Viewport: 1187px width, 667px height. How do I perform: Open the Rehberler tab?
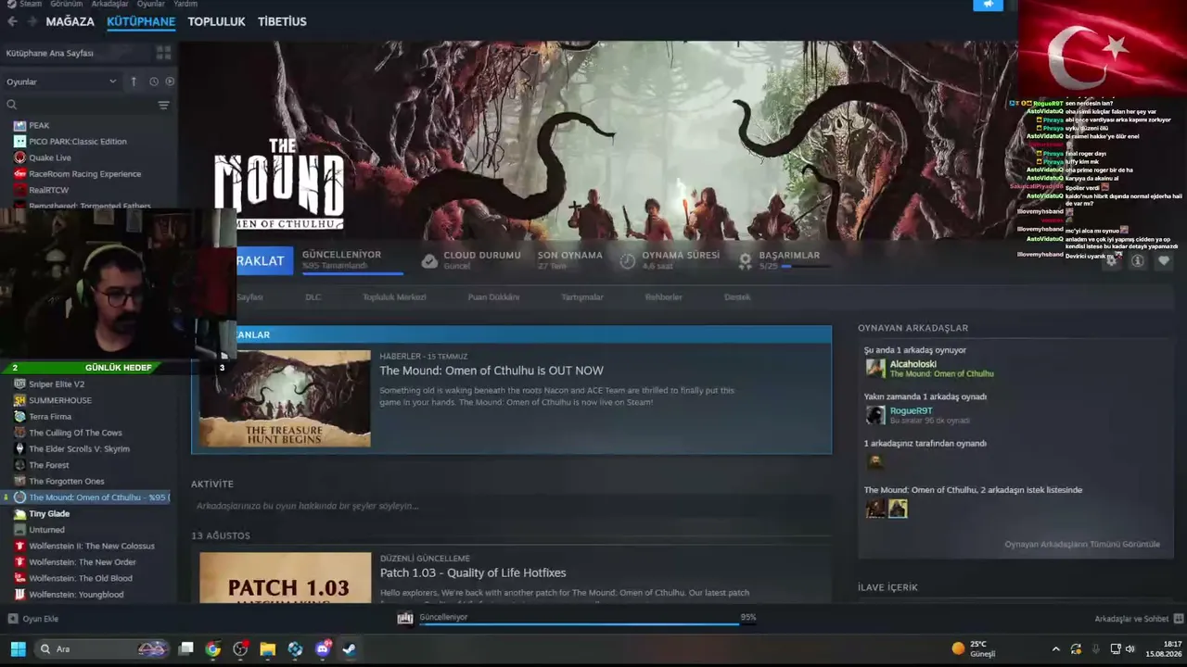tap(664, 297)
